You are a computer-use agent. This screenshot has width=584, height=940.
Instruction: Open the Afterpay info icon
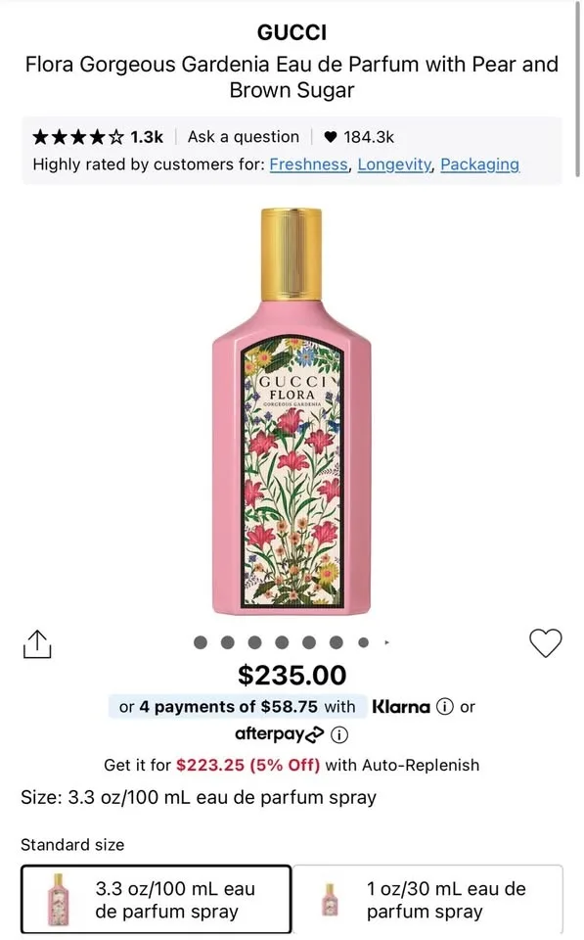point(337,734)
